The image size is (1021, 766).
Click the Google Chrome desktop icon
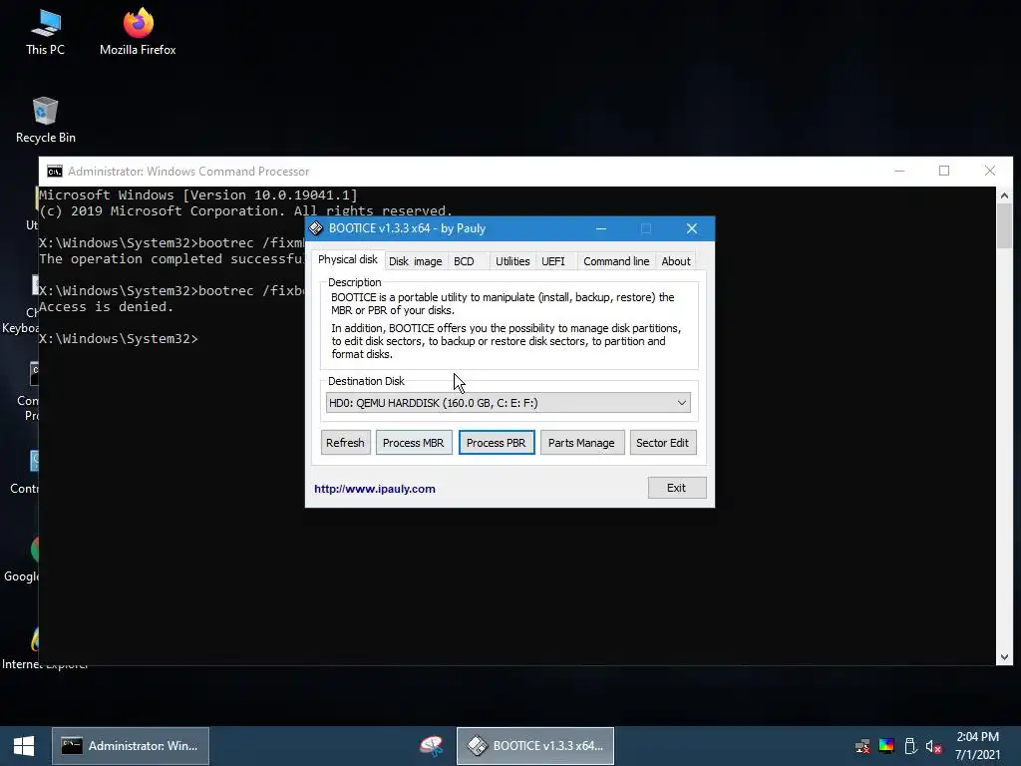pos(22,561)
